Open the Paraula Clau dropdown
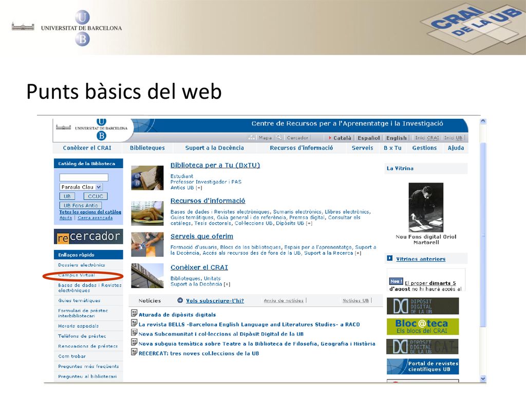 coord(81,187)
